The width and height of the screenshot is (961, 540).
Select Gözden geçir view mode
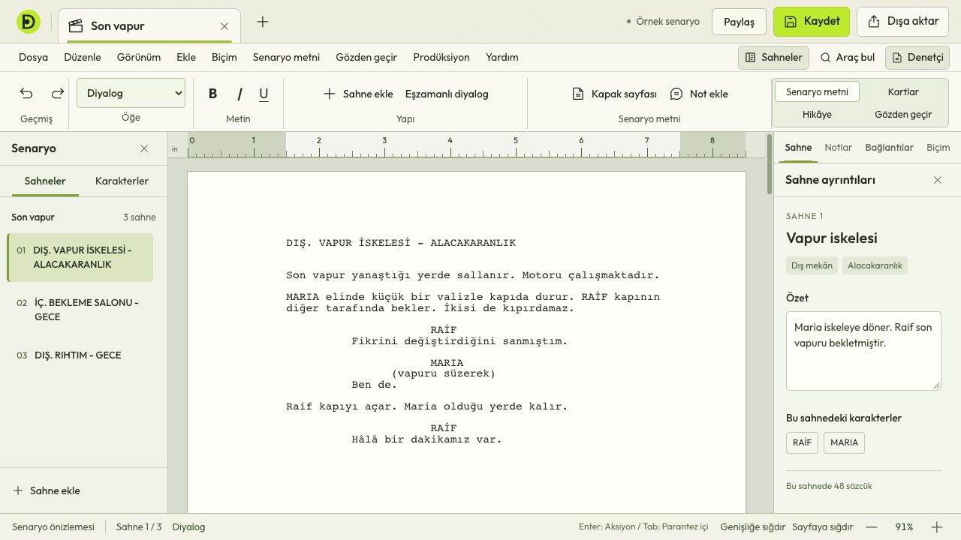[x=903, y=114]
